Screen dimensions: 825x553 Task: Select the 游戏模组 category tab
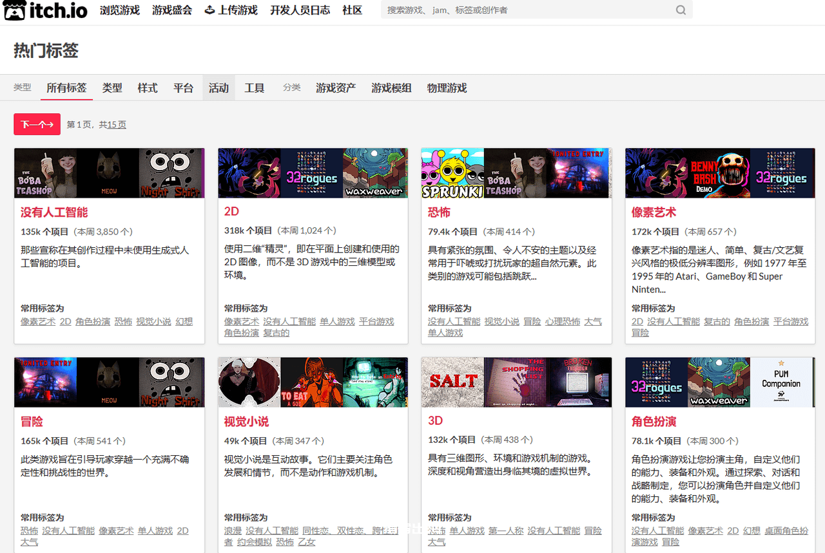(x=391, y=88)
